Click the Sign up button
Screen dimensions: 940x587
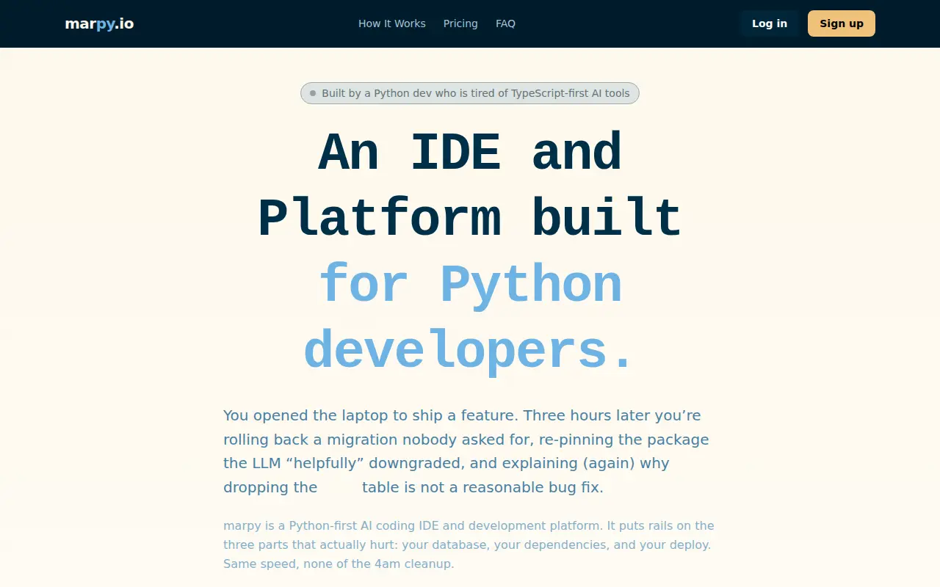coord(842,23)
